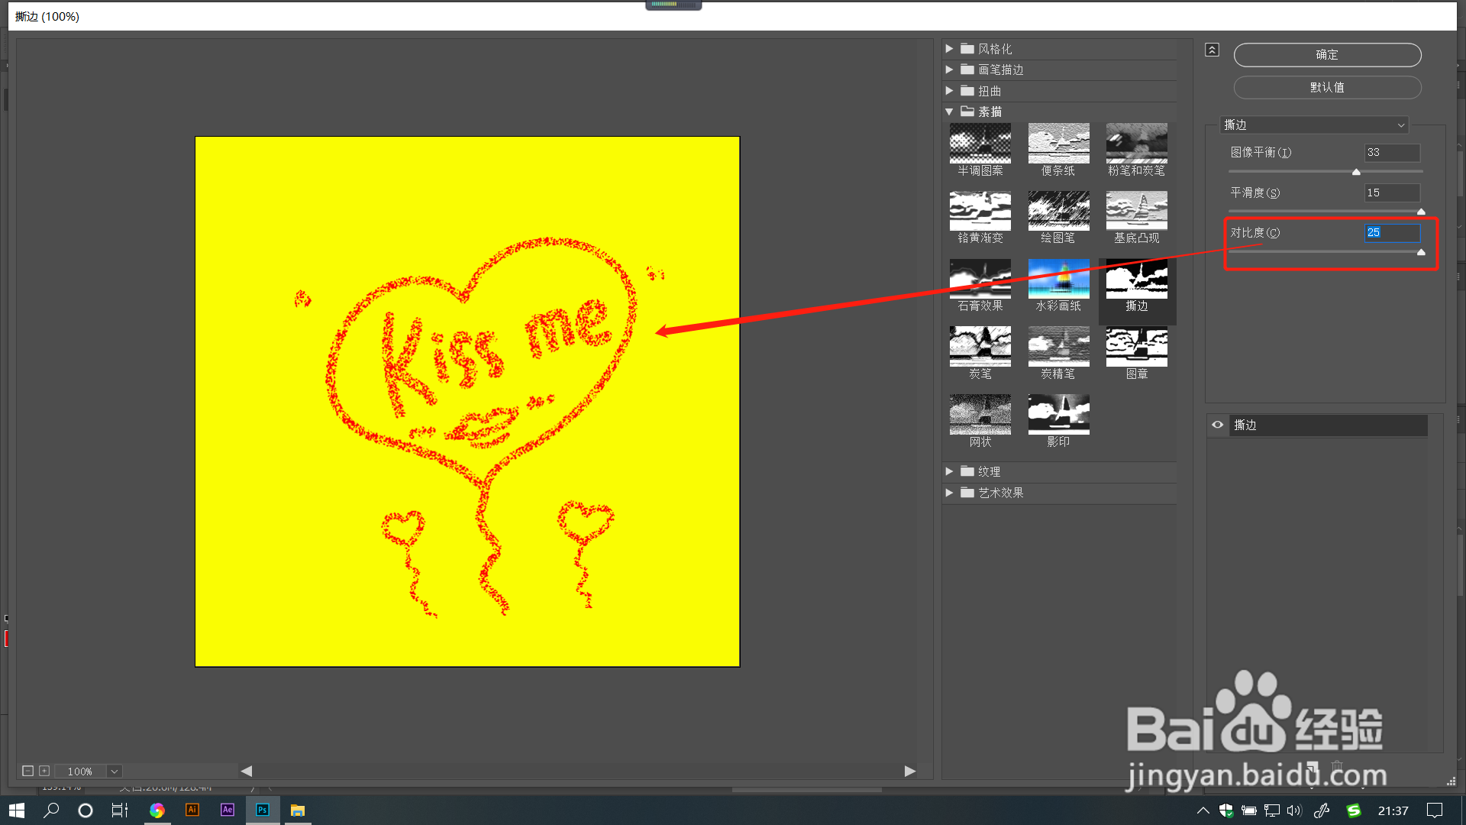This screenshot has height=825, width=1466.
Task: Zoom out preview with minus button
Action: (28, 771)
